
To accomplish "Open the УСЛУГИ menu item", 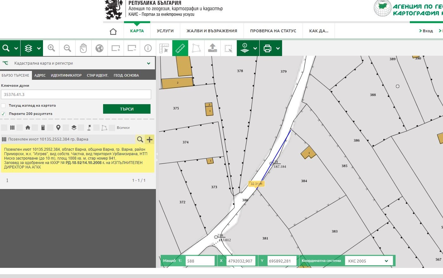I will [165, 31].
